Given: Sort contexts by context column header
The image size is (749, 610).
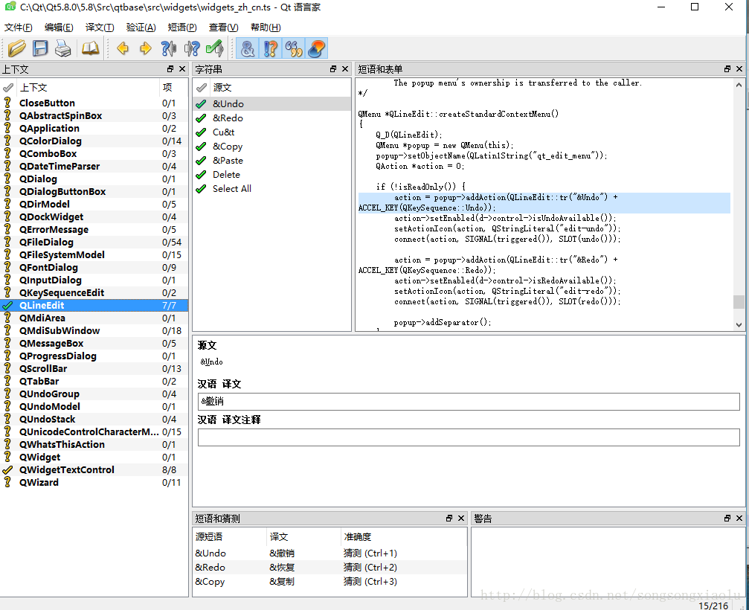Looking at the screenshot, I should pos(88,88).
